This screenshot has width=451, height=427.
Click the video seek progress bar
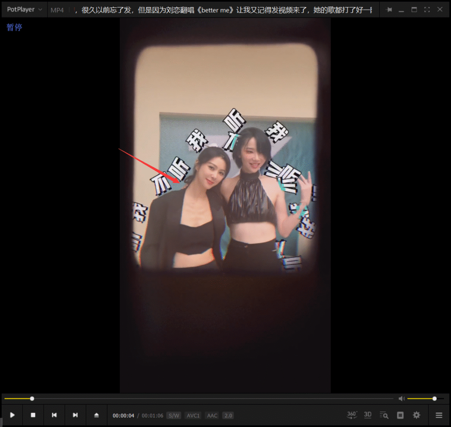point(198,398)
